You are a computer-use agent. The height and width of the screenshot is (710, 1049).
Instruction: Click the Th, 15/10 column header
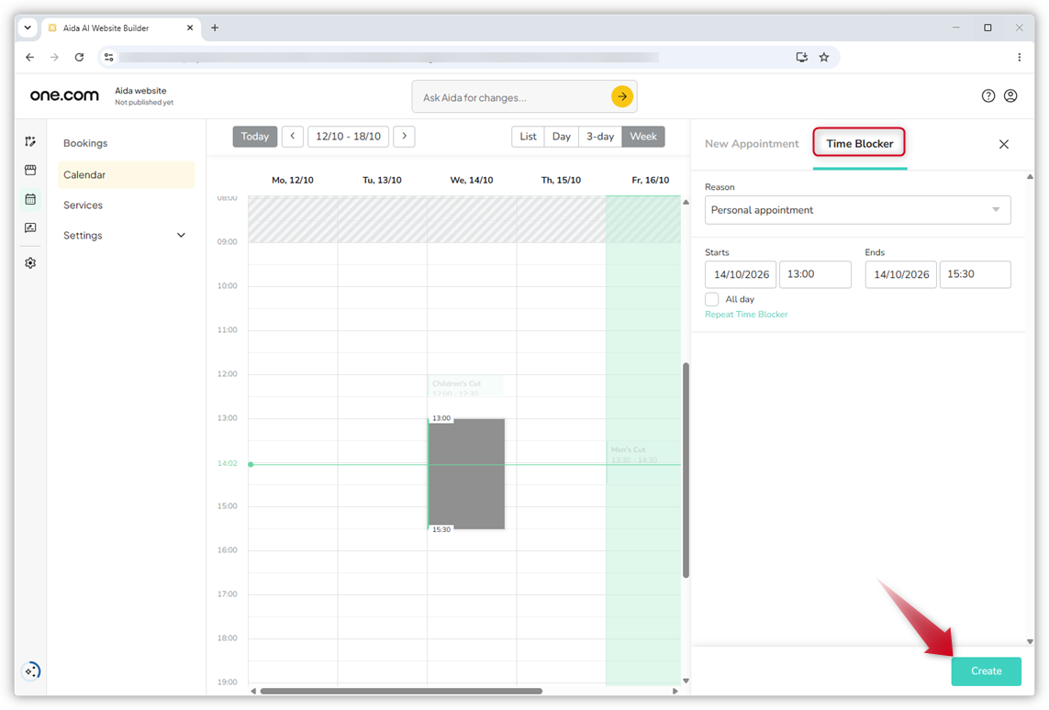tap(561, 180)
